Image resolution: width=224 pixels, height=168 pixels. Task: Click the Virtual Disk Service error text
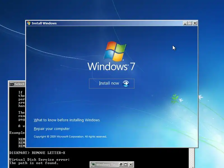pos(39,159)
